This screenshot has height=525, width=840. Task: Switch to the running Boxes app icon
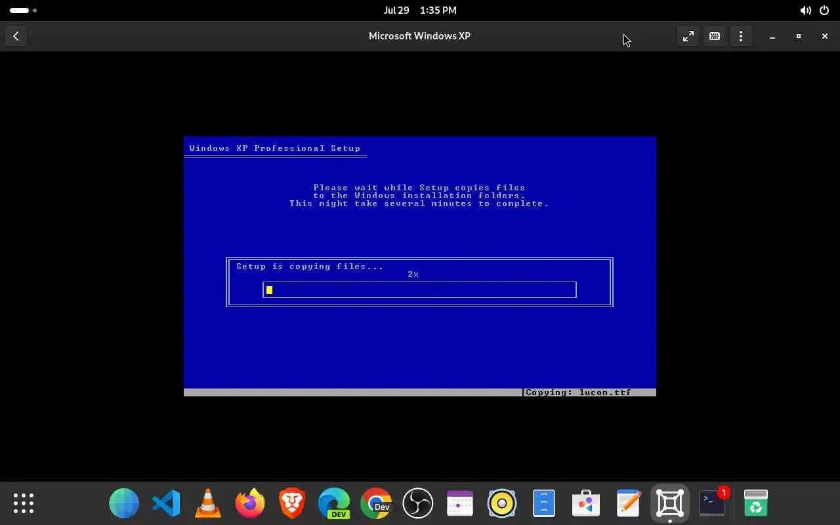coord(670,503)
